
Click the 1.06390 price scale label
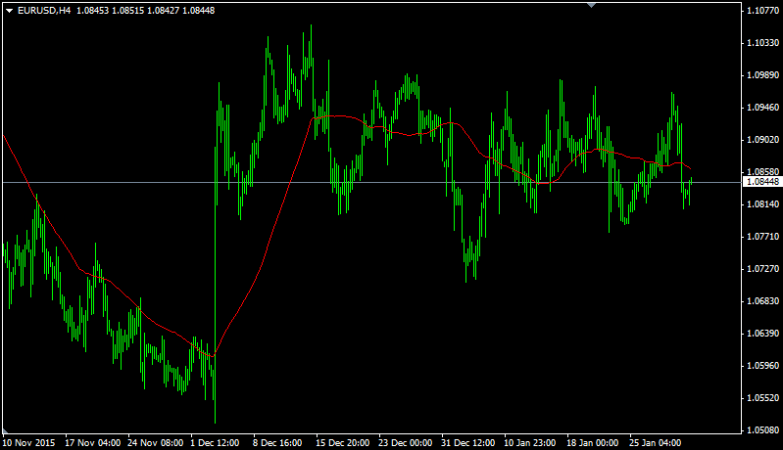point(762,333)
